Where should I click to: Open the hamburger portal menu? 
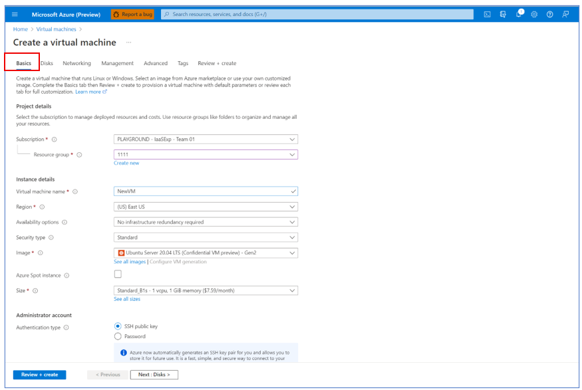point(15,15)
